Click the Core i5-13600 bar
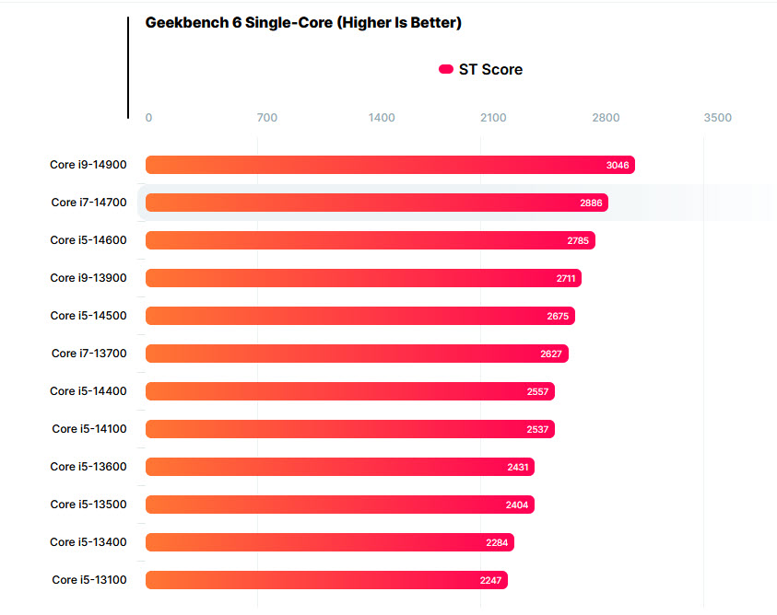777x615 pixels. click(x=339, y=467)
